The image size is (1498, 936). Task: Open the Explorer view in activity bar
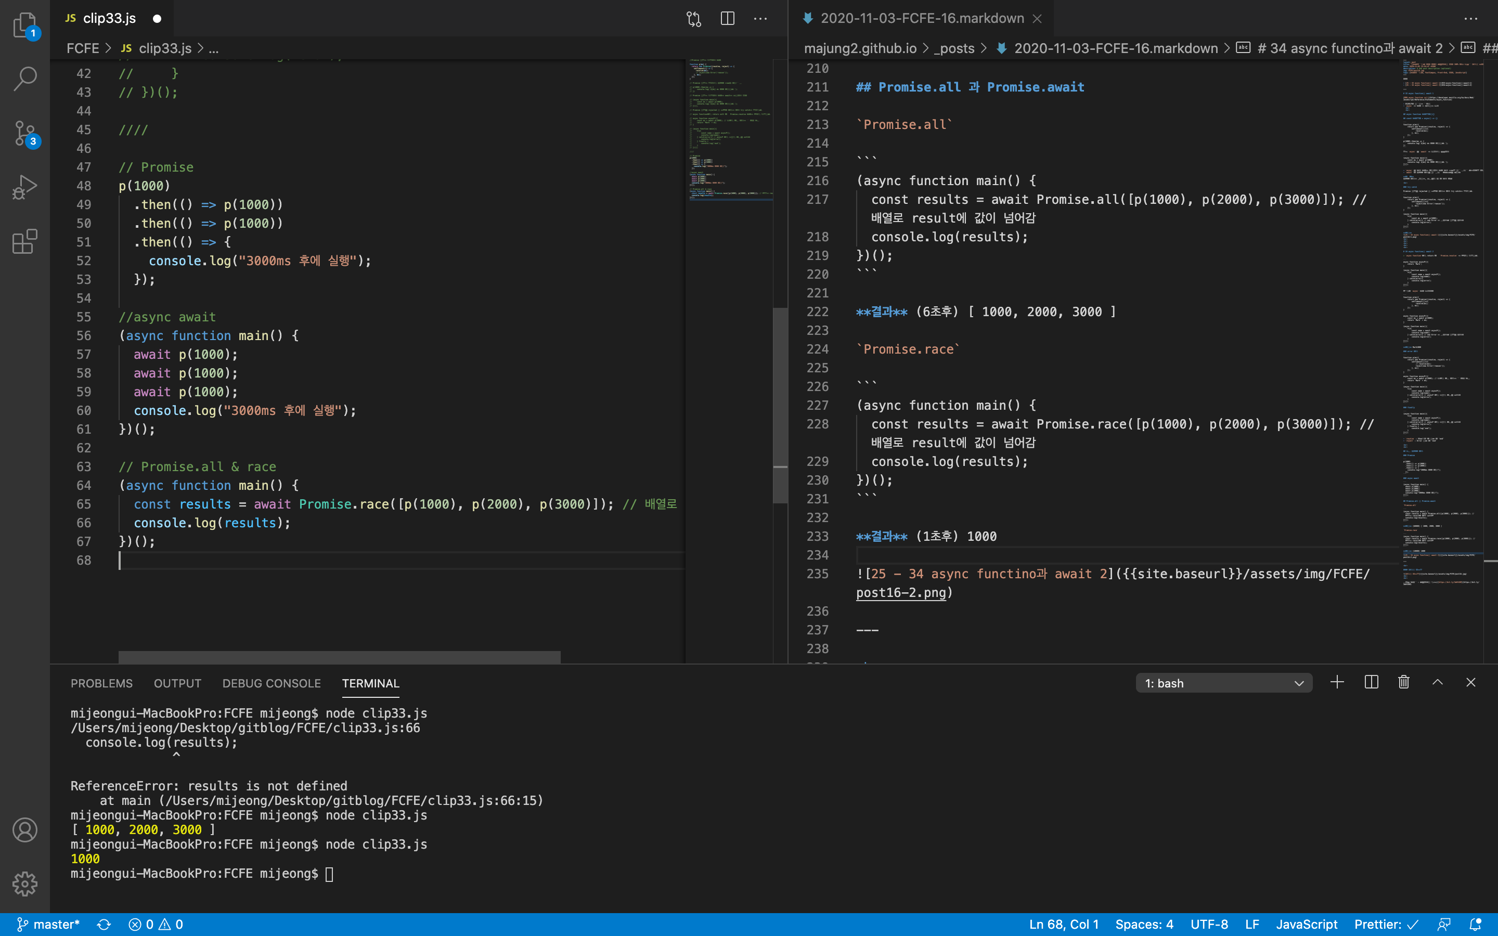click(25, 25)
